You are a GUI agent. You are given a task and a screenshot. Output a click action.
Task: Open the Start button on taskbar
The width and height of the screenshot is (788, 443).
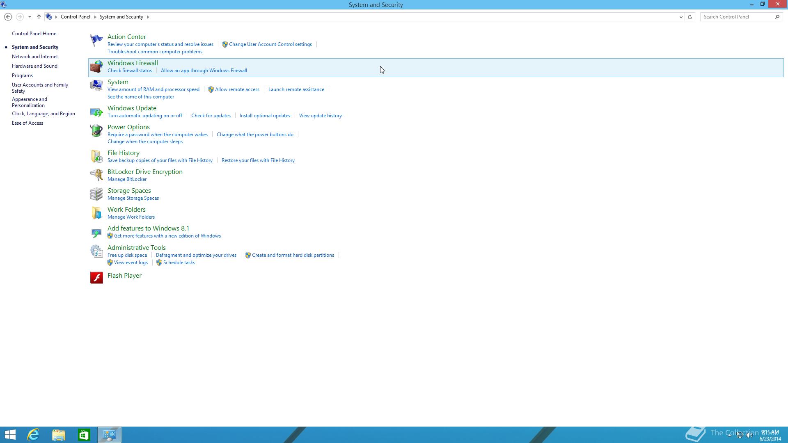(10, 435)
